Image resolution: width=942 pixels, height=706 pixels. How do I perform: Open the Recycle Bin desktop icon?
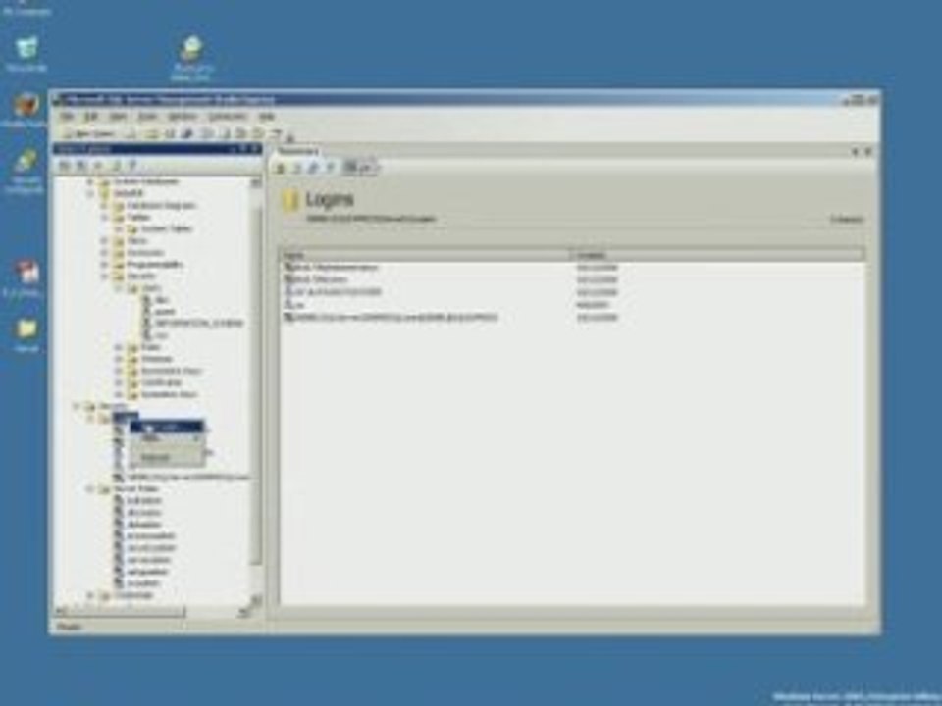click(26, 49)
